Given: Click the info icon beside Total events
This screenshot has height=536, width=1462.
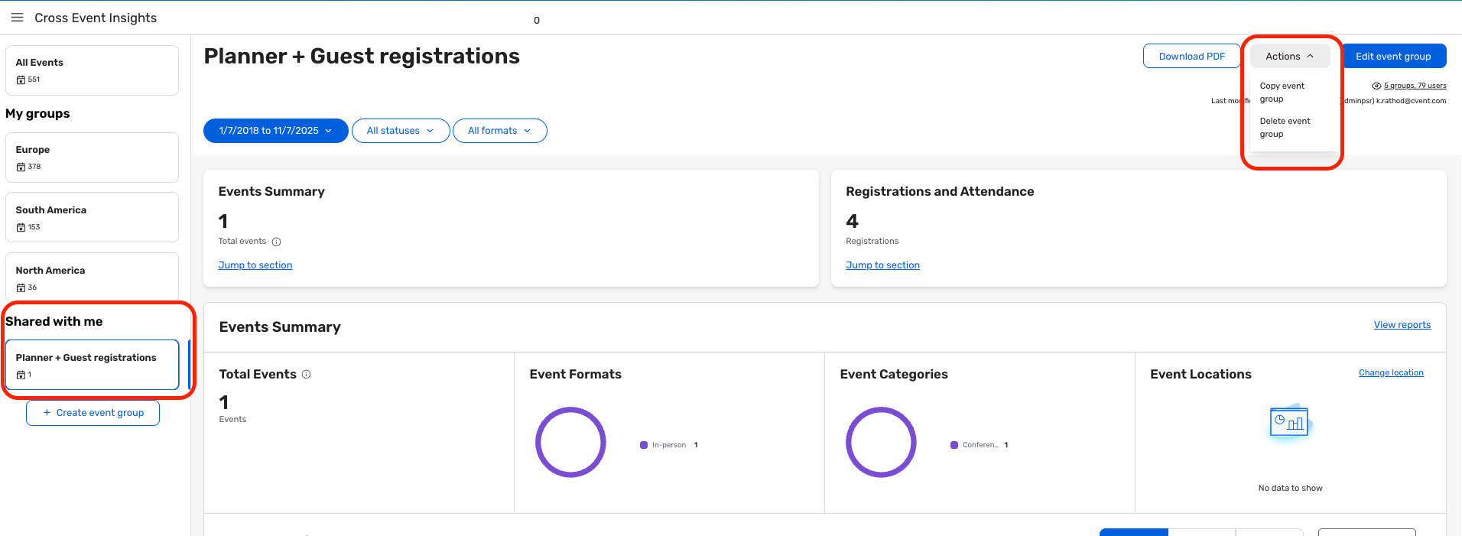Looking at the screenshot, I should point(277,242).
